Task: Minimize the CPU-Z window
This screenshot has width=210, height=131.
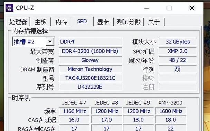Action: (x=147, y=8)
